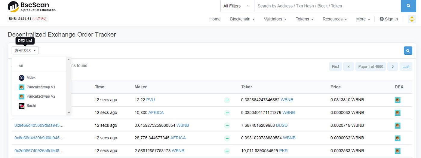This screenshot has width=421, height=158.
Task: Expand the Resources menu
Action: click(x=335, y=19)
